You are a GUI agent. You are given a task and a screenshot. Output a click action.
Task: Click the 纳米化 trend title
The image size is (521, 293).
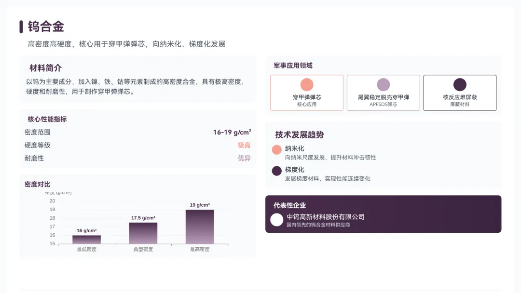(x=294, y=148)
